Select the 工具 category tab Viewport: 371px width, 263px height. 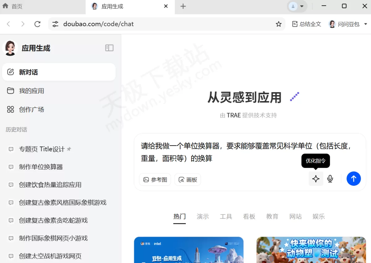226,216
